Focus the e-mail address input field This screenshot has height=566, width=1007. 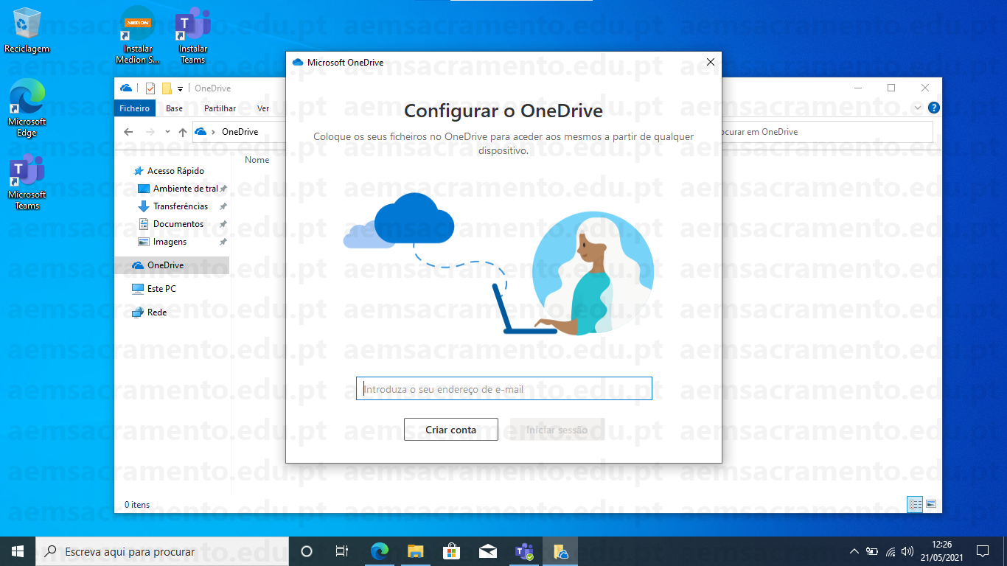tap(503, 389)
